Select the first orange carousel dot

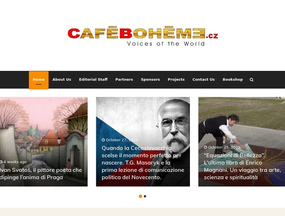click(x=140, y=196)
